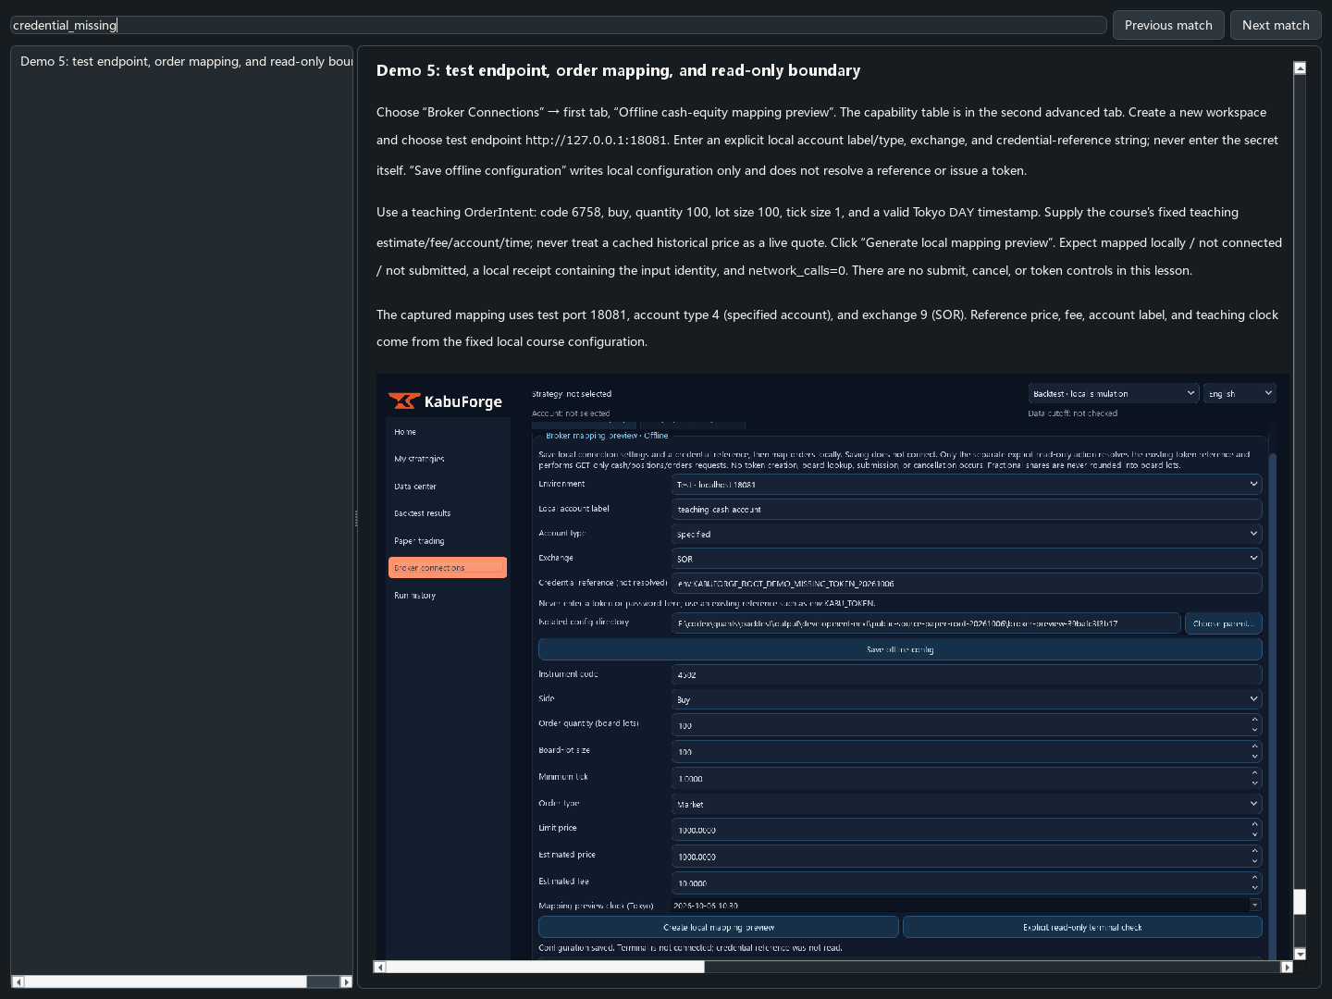
Task: Expand the Account type dropdown showing Specified
Action: (x=967, y=534)
